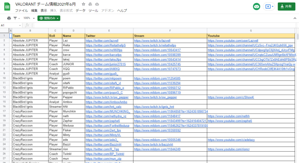Open youtube.com/nethh link

pyautogui.click(x=229, y=116)
